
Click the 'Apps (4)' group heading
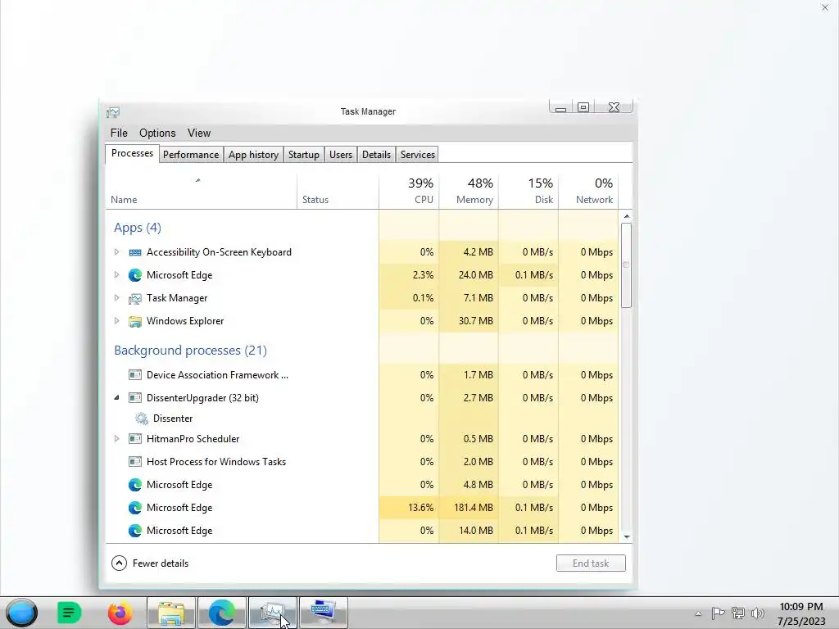coord(138,228)
